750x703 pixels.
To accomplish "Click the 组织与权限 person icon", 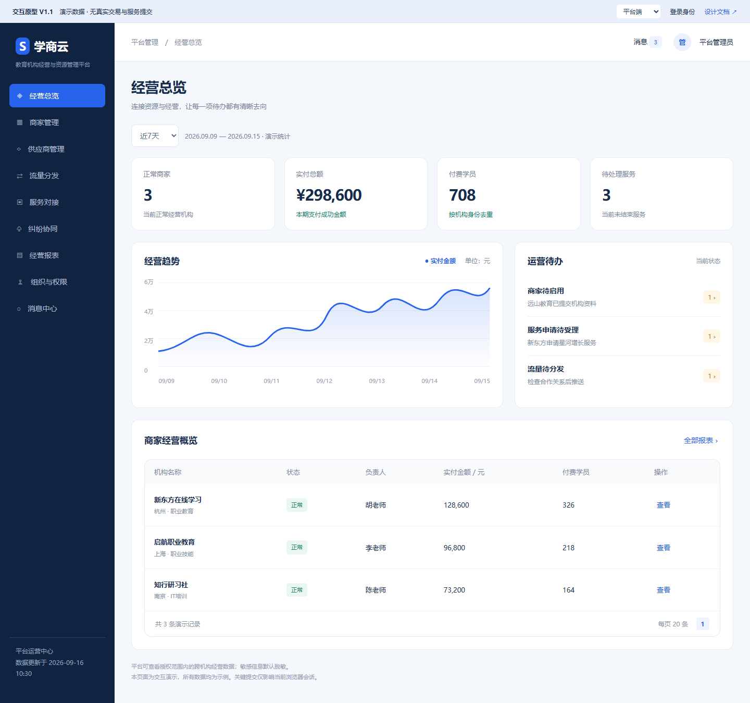I will pyautogui.click(x=20, y=282).
